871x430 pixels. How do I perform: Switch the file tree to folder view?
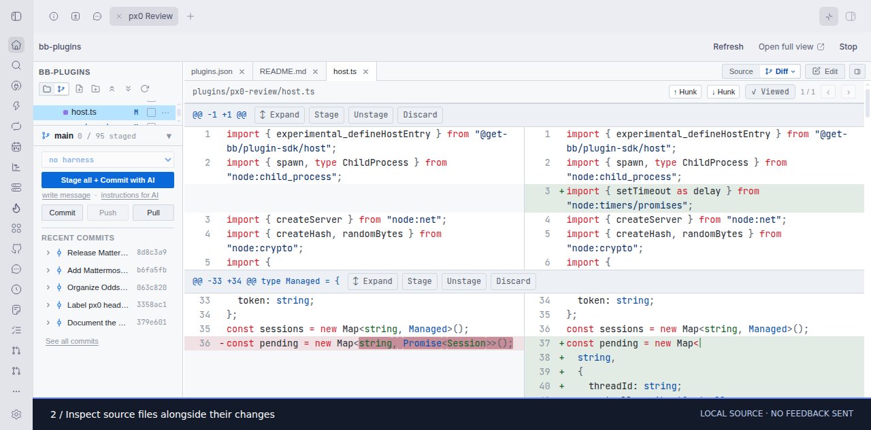[x=46, y=89]
